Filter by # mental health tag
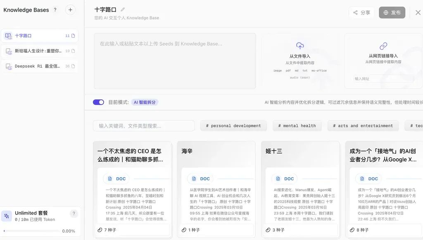423x240 pixels. (x=297, y=126)
